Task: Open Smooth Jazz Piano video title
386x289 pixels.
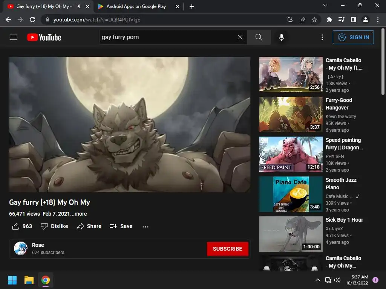Action: [x=341, y=184]
